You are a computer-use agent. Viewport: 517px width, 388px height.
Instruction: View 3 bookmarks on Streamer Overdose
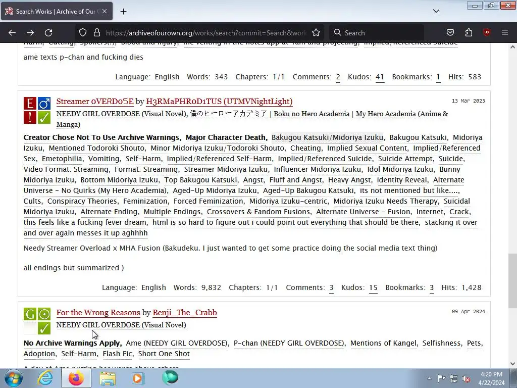(432, 287)
